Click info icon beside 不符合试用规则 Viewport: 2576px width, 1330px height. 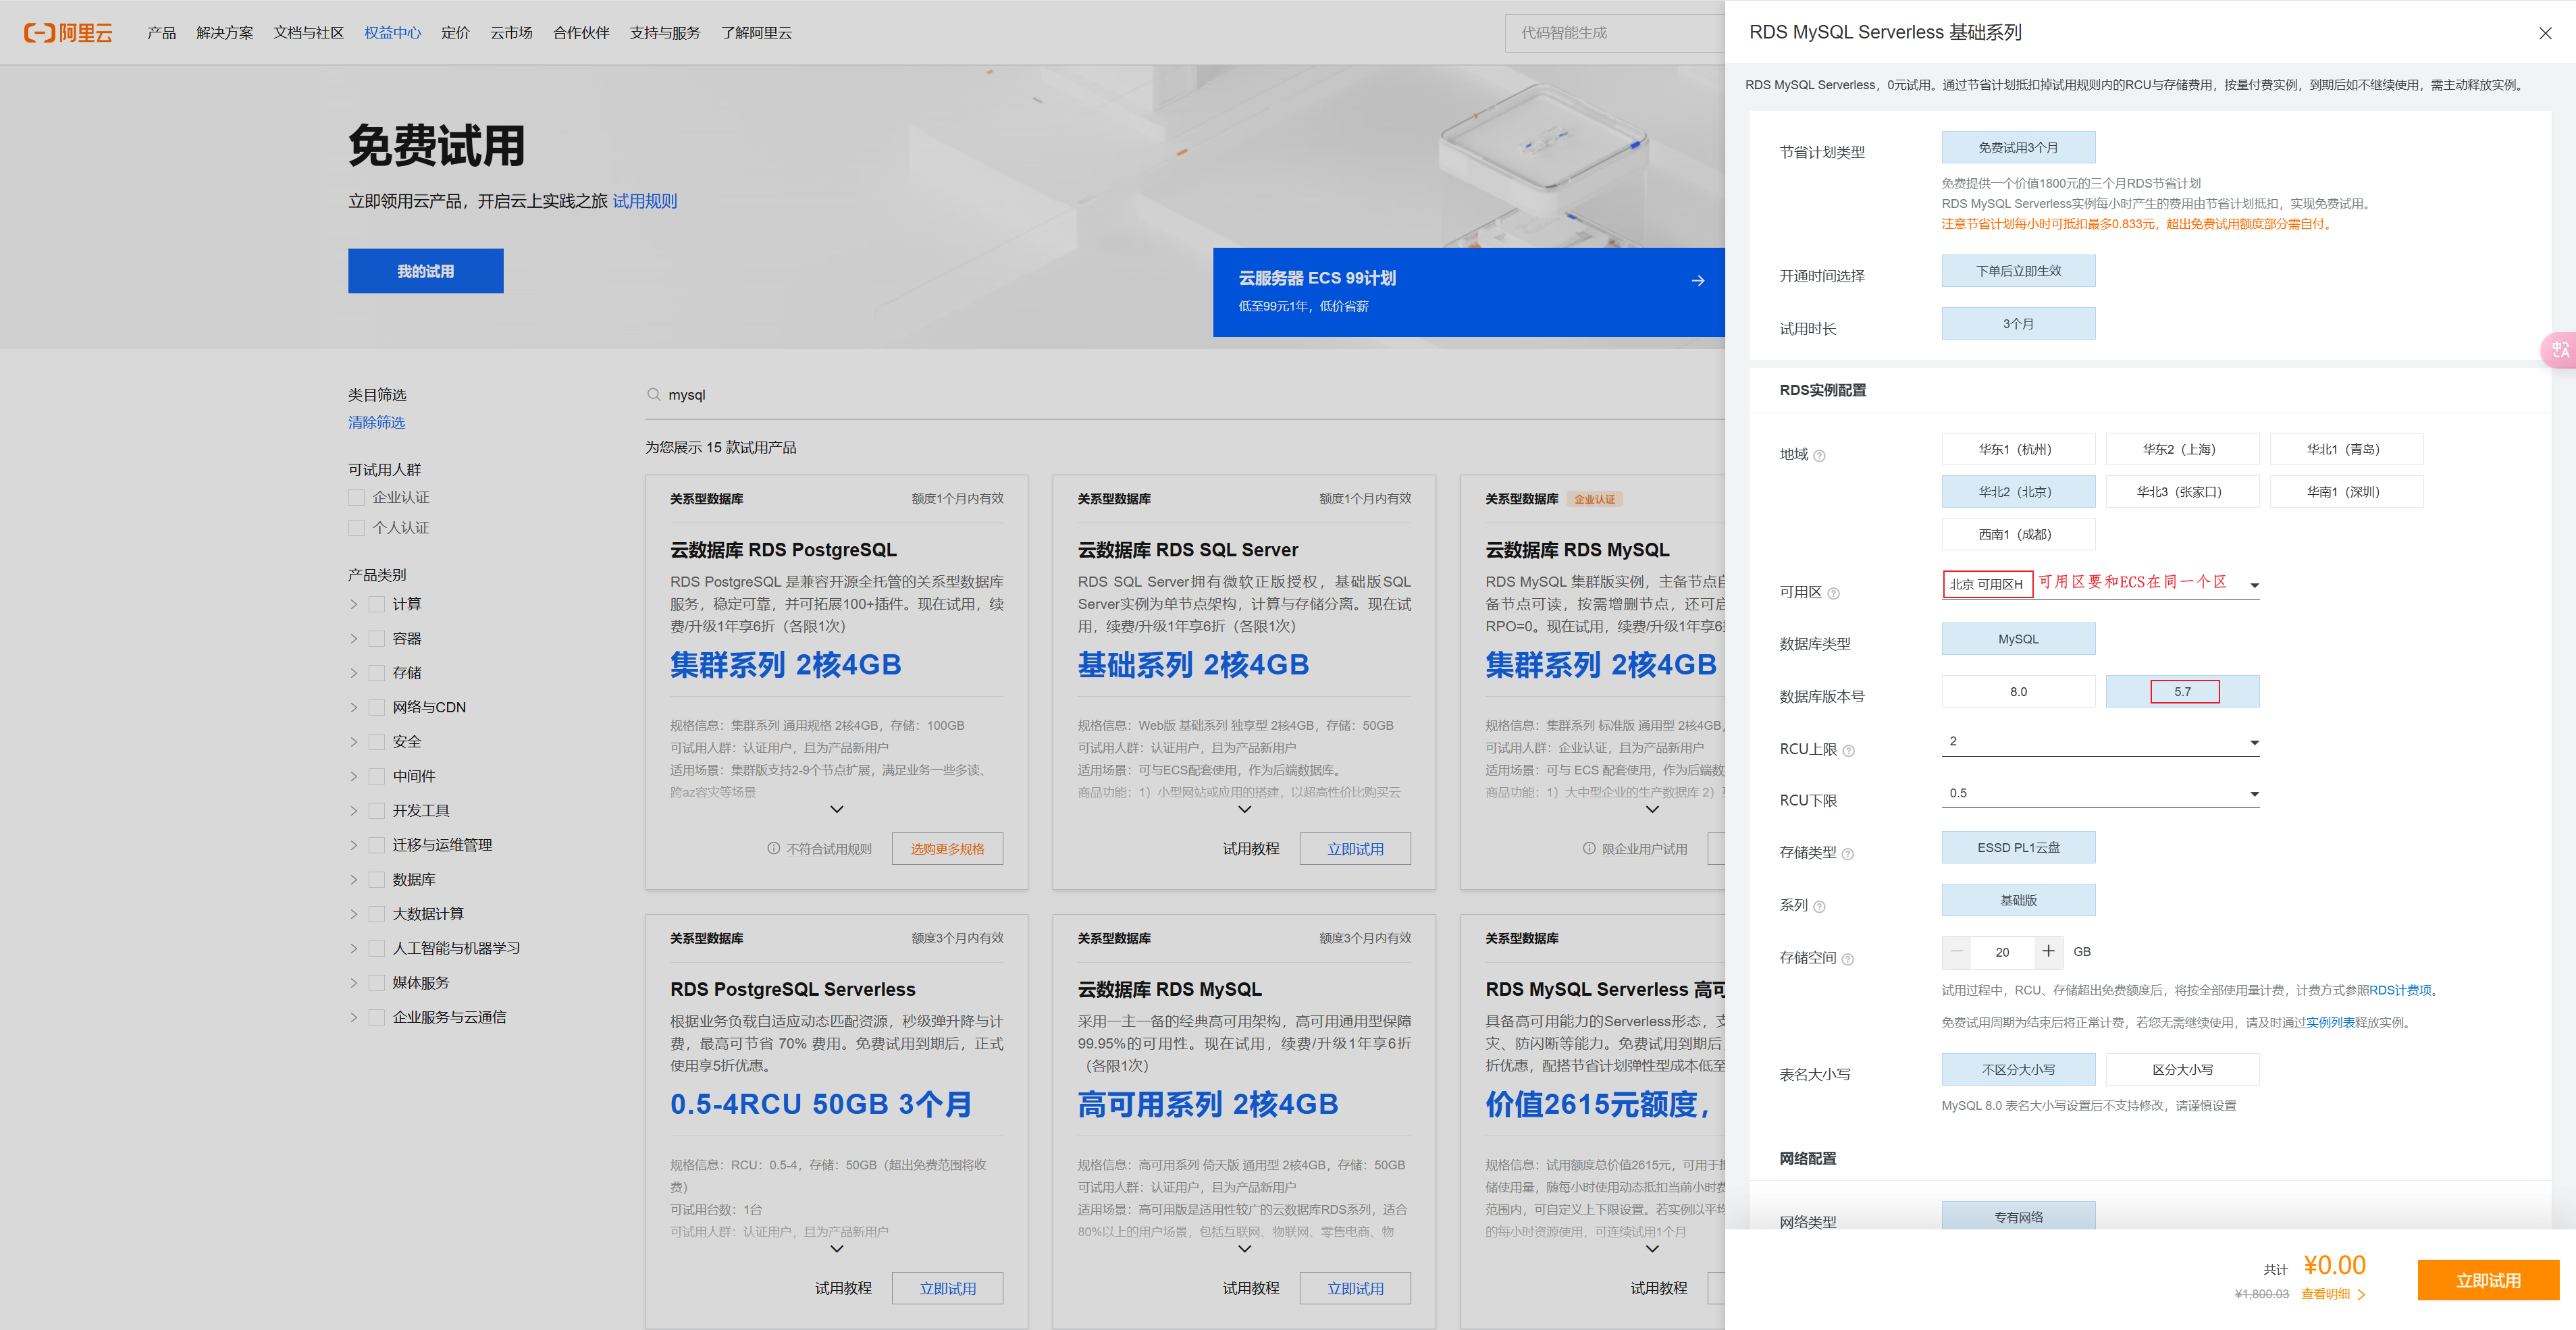click(x=773, y=849)
